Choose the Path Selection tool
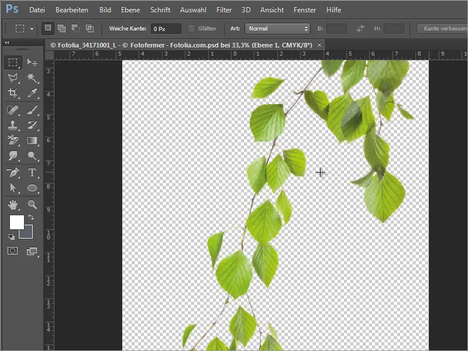 [13, 188]
